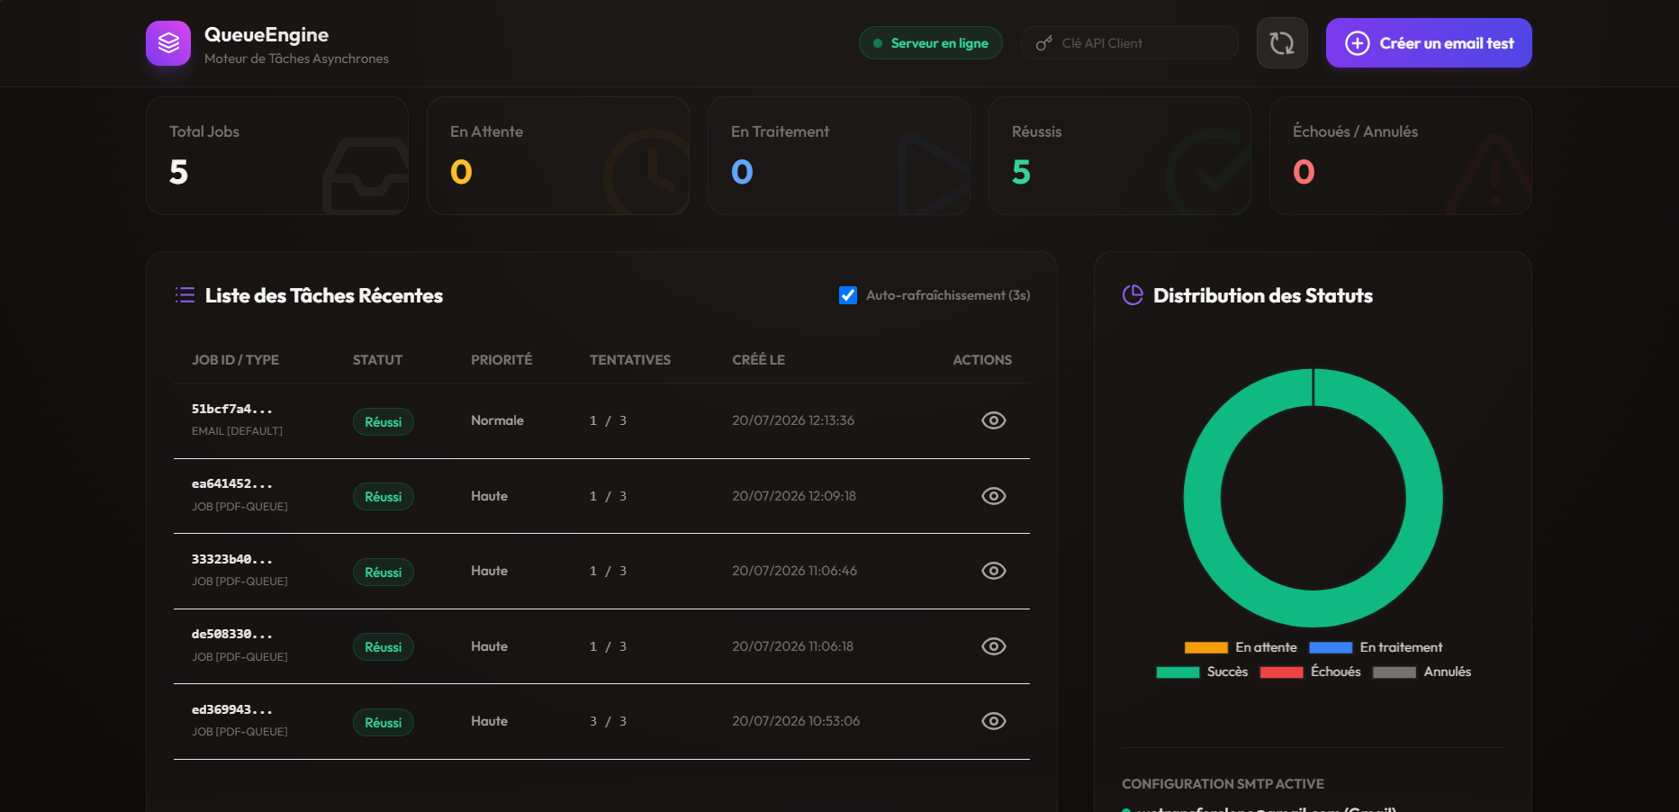Click the JOB ID / TYPE column header

(235, 360)
